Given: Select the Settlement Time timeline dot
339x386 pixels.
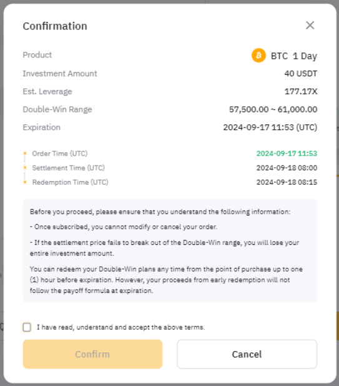Looking at the screenshot, I should [x=25, y=167].
